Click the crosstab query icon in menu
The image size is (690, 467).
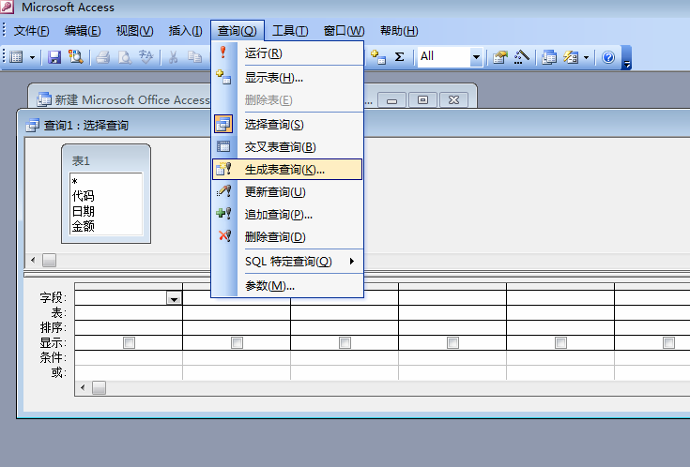(x=223, y=146)
